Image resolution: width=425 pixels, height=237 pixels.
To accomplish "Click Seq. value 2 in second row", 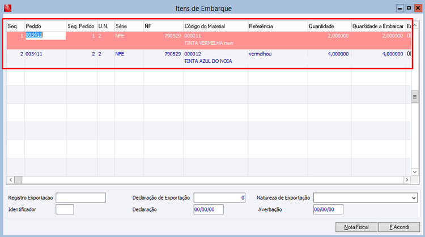I will (22, 54).
